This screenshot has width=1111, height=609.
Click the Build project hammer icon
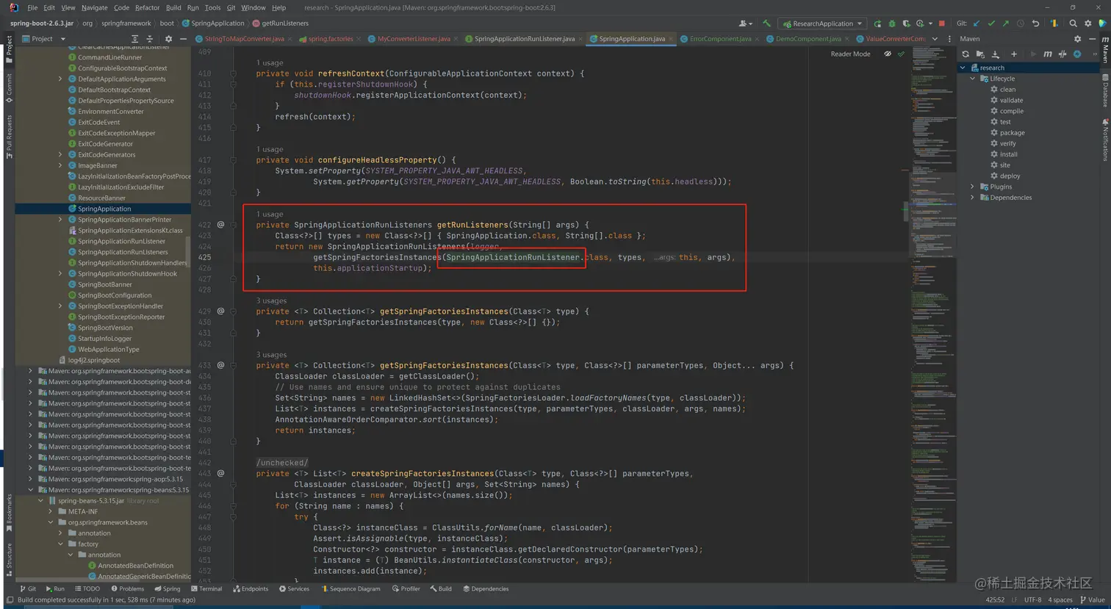766,24
